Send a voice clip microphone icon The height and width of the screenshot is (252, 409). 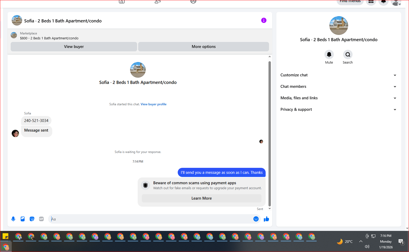(13, 219)
